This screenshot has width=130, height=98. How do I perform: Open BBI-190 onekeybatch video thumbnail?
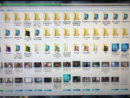tap(115, 65)
